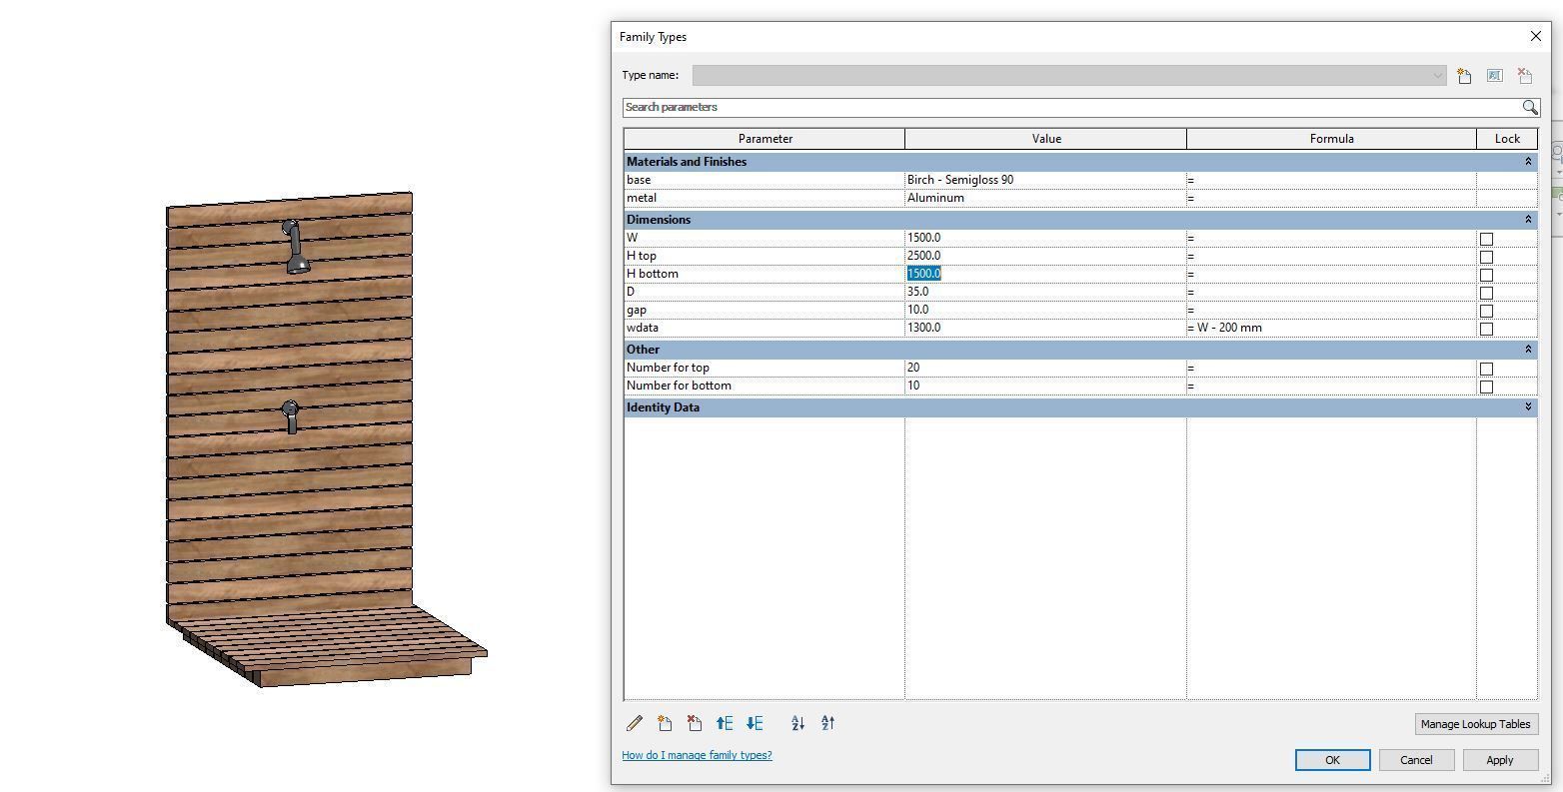Click the Edit Parameter pencil icon

(635, 723)
